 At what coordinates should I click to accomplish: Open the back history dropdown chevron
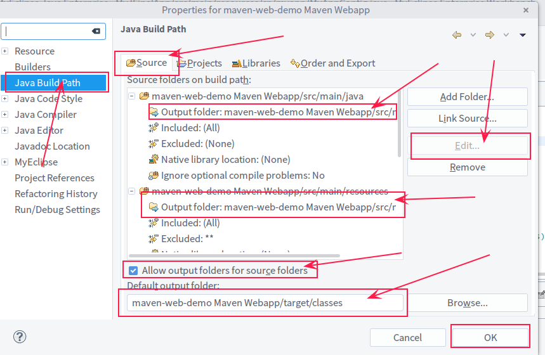point(473,35)
